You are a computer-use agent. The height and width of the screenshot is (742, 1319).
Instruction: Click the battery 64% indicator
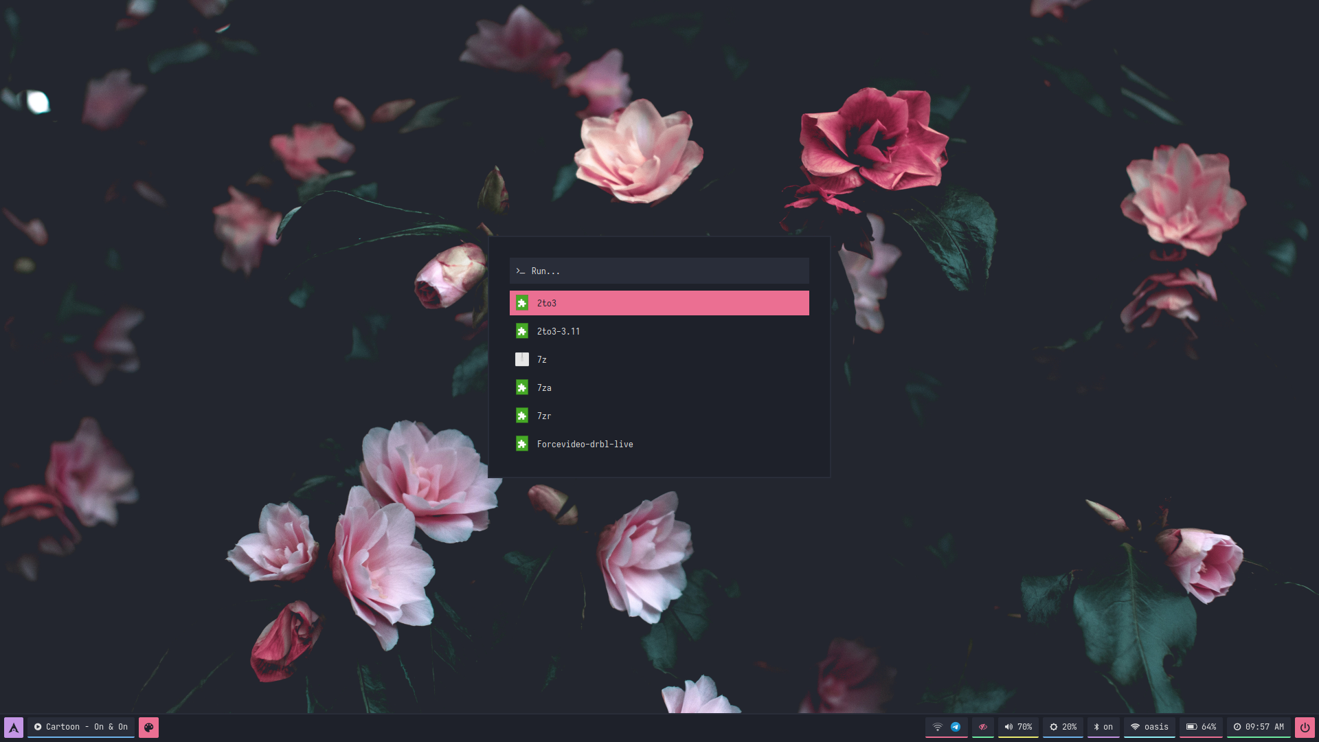tap(1201, 727)
